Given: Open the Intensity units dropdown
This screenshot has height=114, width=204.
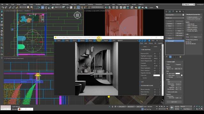Looking at the screenshot, I should pyautogui.click(x=178, y=69).
